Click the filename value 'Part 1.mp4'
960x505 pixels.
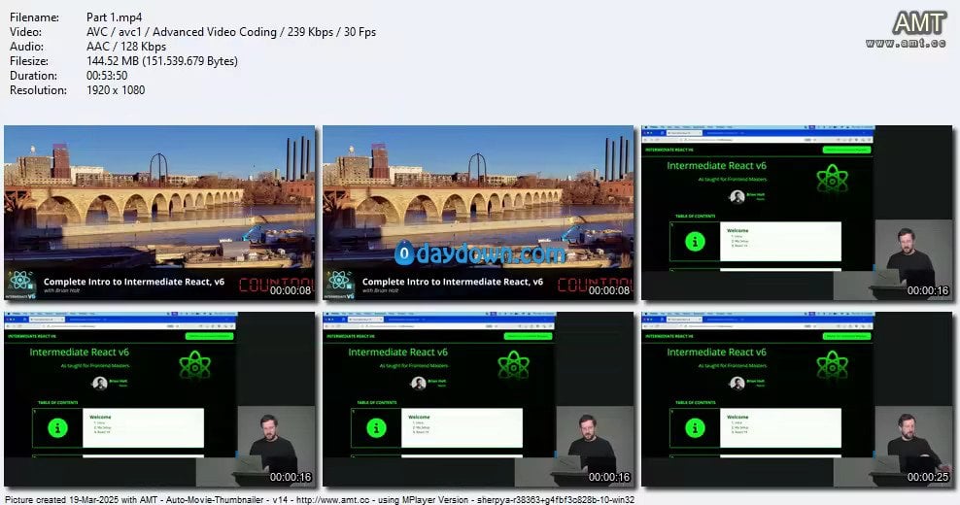click(x=114, y=17)
